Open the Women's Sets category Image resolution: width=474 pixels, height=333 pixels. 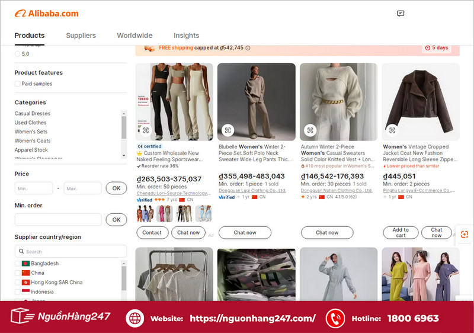[x=31, y=132]
